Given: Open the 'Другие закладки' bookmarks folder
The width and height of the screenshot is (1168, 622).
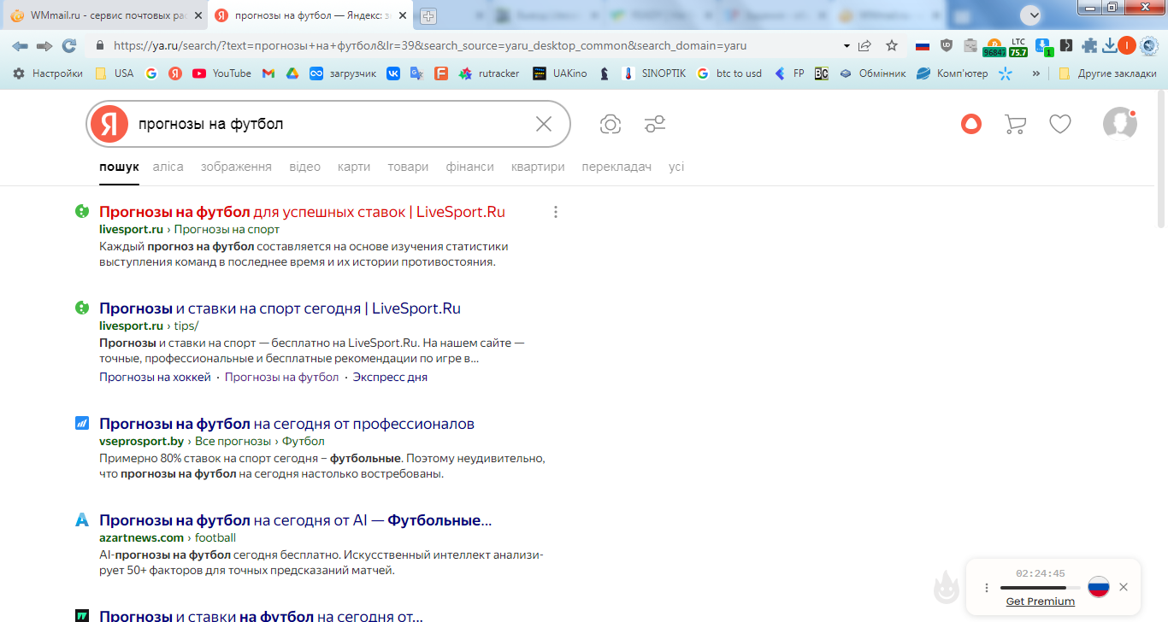Looking at the screenshot, I should tap(1107, 73).
